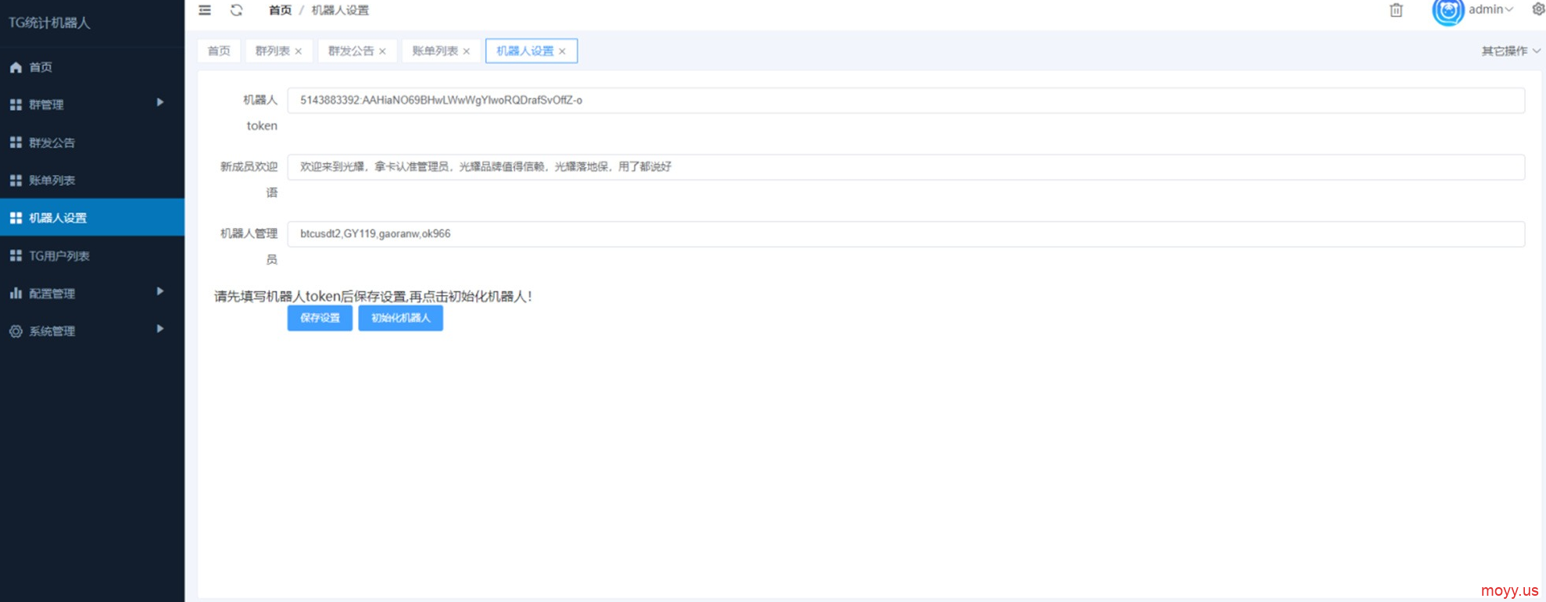Click the trash bin icon in header
Screen dimensions: 1546x602
(1396, 10)
